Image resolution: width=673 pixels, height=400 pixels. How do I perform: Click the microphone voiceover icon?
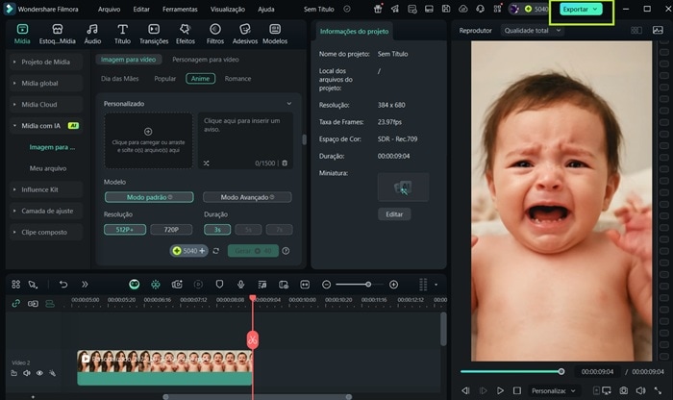point(240,284)
